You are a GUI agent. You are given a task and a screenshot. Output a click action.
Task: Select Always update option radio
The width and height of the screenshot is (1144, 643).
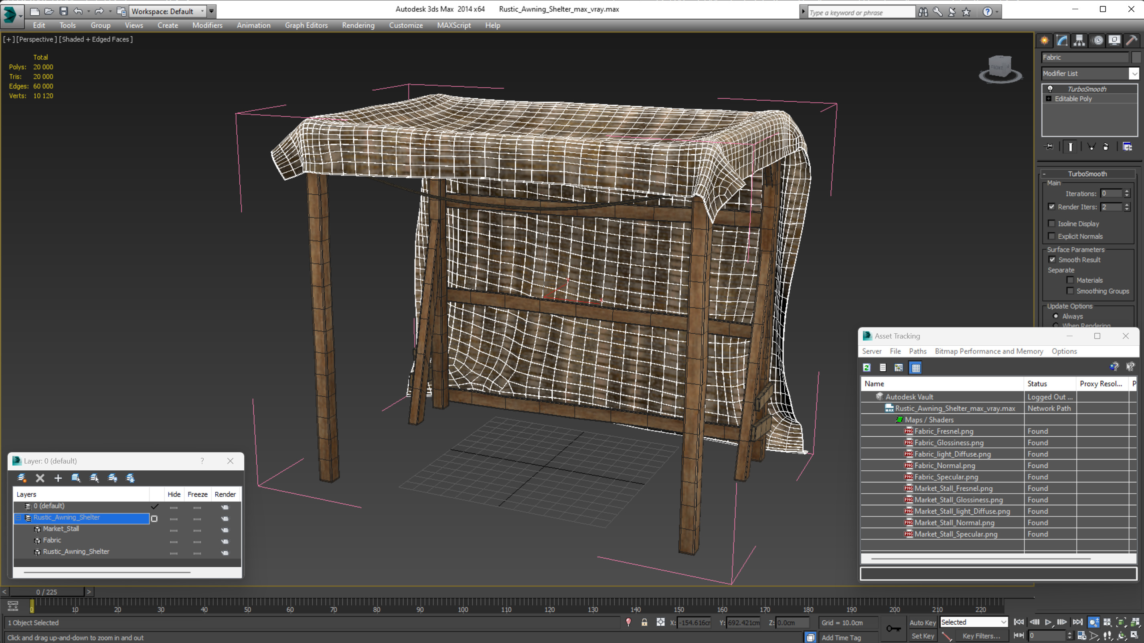pos(1056,316)
